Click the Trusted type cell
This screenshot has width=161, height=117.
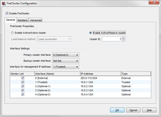click(x=126, y=82)
